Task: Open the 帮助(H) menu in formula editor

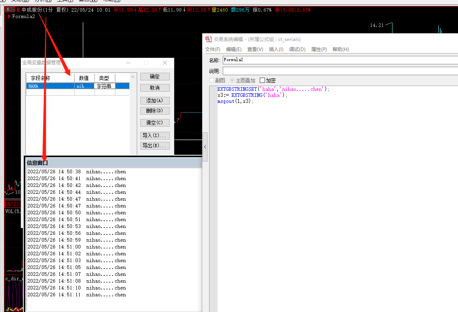Action: click(341, 49)
